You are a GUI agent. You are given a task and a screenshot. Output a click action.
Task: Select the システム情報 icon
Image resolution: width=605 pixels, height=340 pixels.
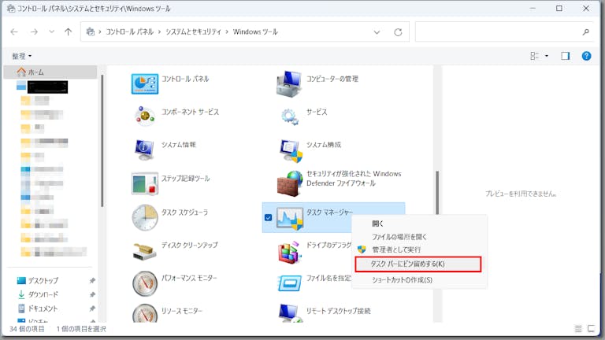(x=144, y=150)
